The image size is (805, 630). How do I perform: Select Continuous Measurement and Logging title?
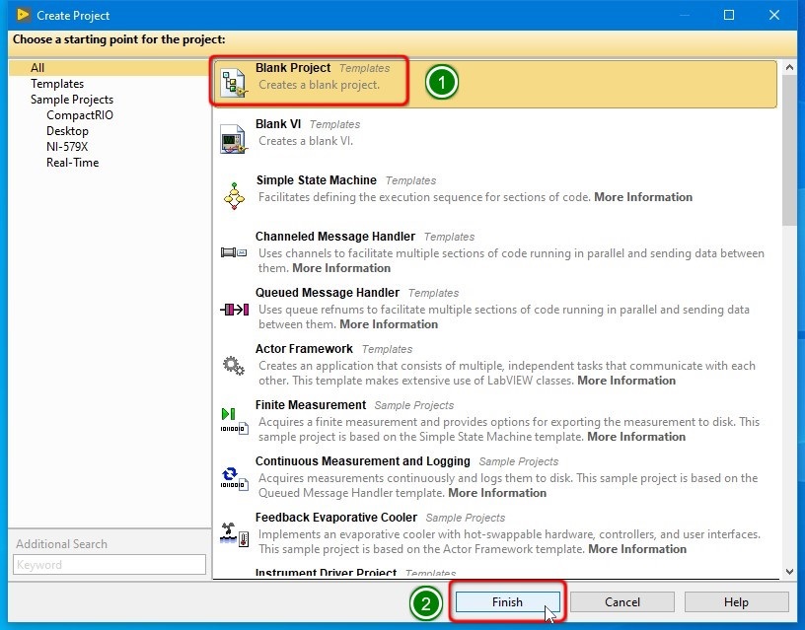click(x=362, y=461)
